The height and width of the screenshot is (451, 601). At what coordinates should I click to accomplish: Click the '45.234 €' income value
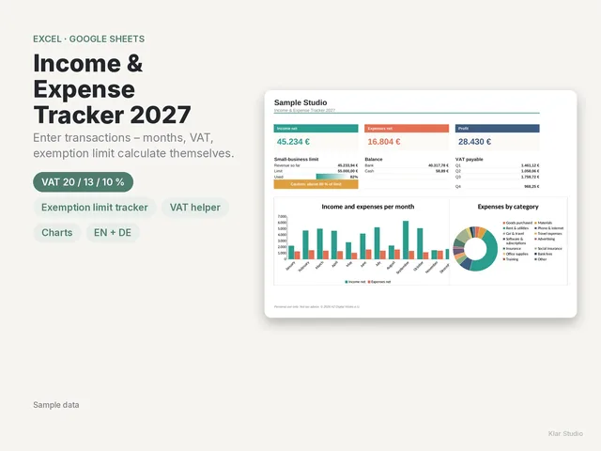[x=293, y=142]
